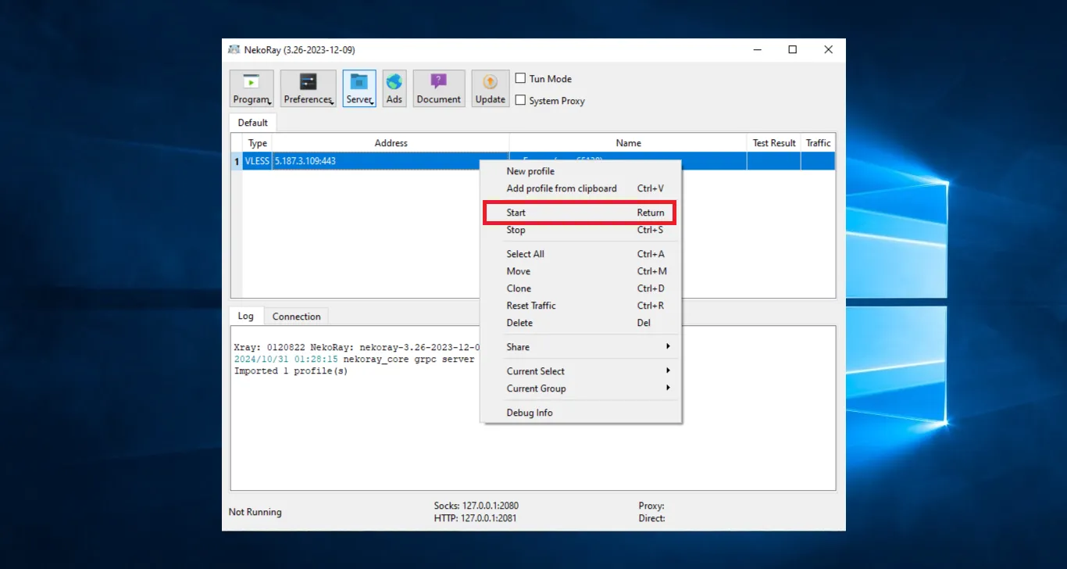Click the "Proxy:" status label

click(651, 506)
